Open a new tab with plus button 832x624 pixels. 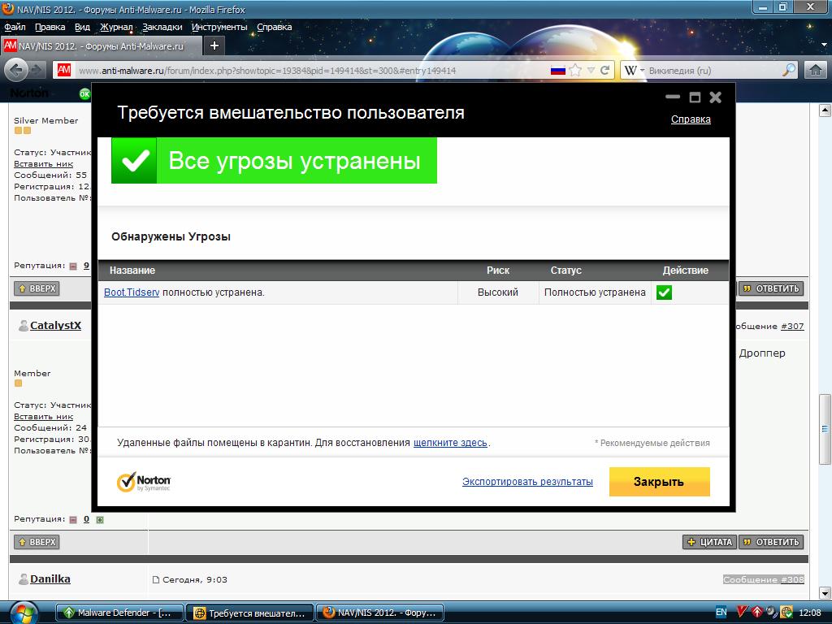pyautogui.click(x=214, y=45)
